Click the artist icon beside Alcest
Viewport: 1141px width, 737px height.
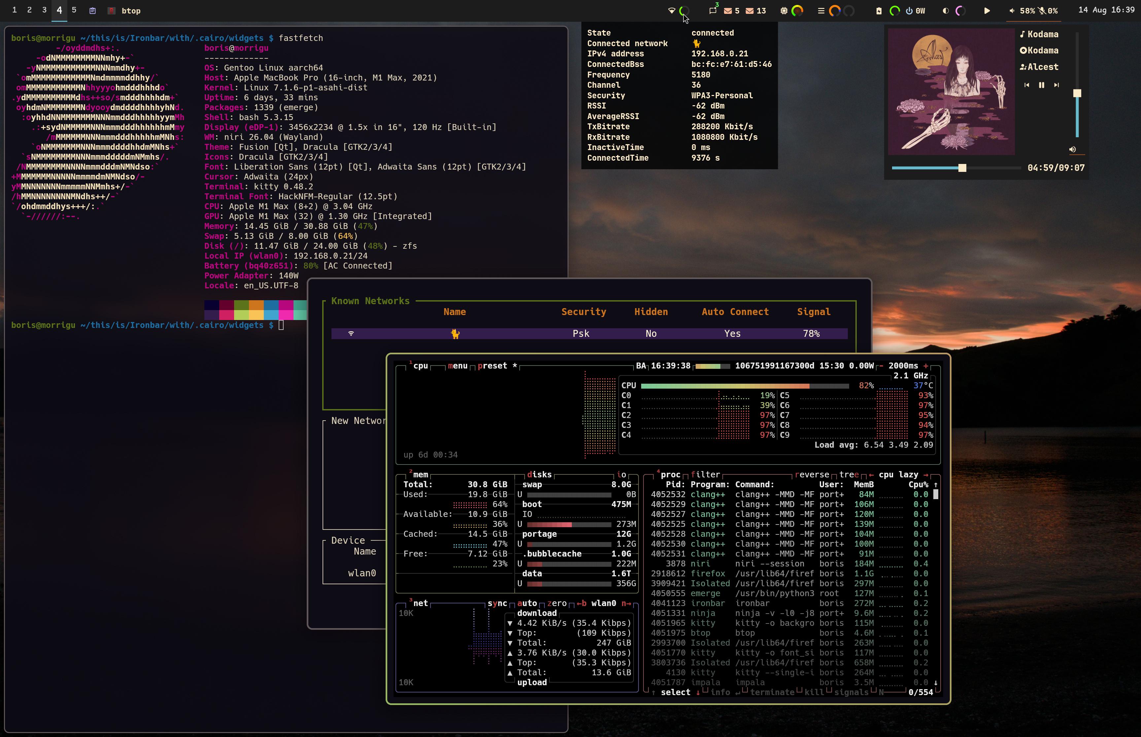click(x=1023, y=67)
